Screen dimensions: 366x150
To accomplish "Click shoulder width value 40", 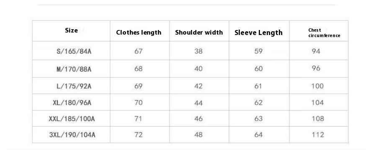I will click(x=198, y=69).
